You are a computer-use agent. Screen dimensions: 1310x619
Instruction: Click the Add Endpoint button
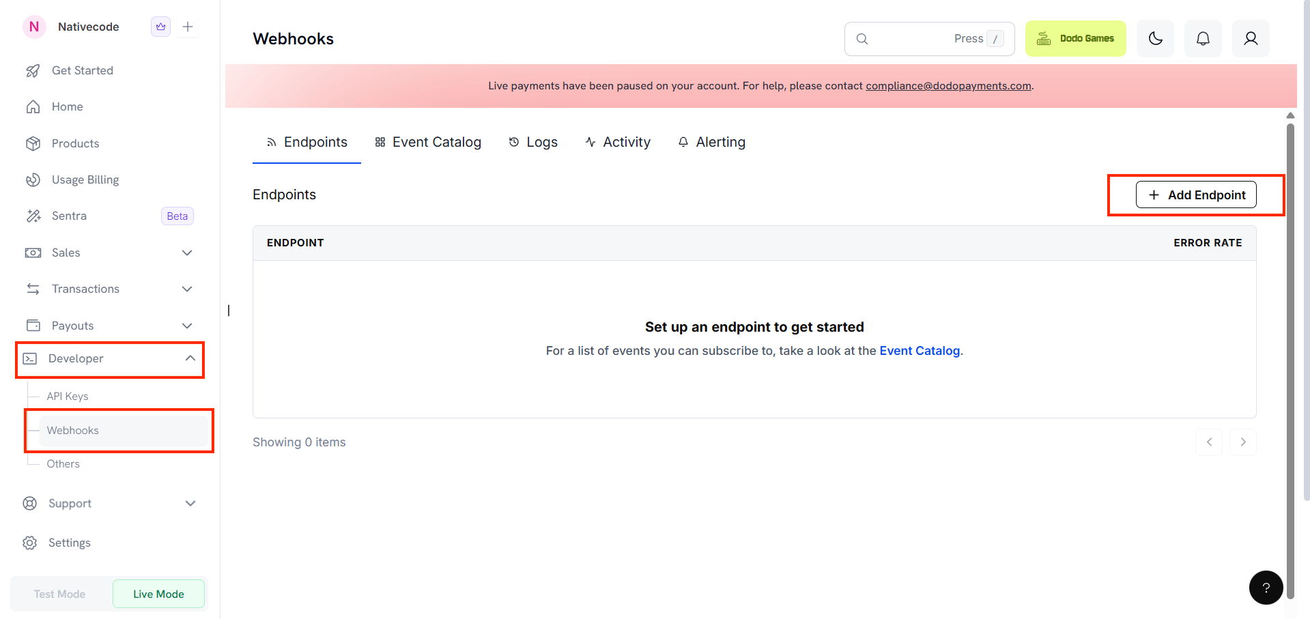(x=1195, y=195)
